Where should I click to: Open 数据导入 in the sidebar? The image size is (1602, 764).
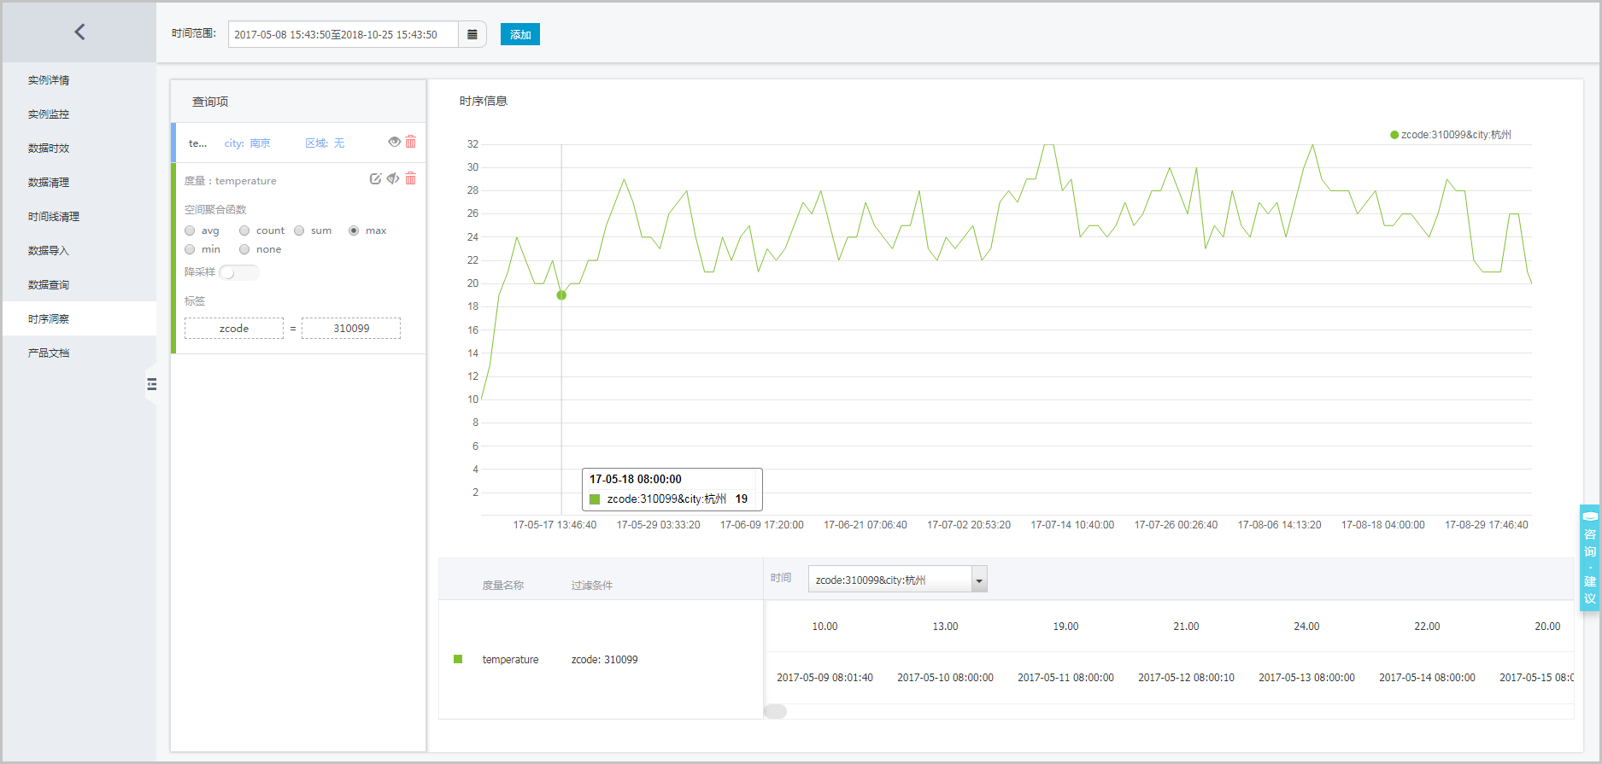pyautogui.click(x=49, y=251)
